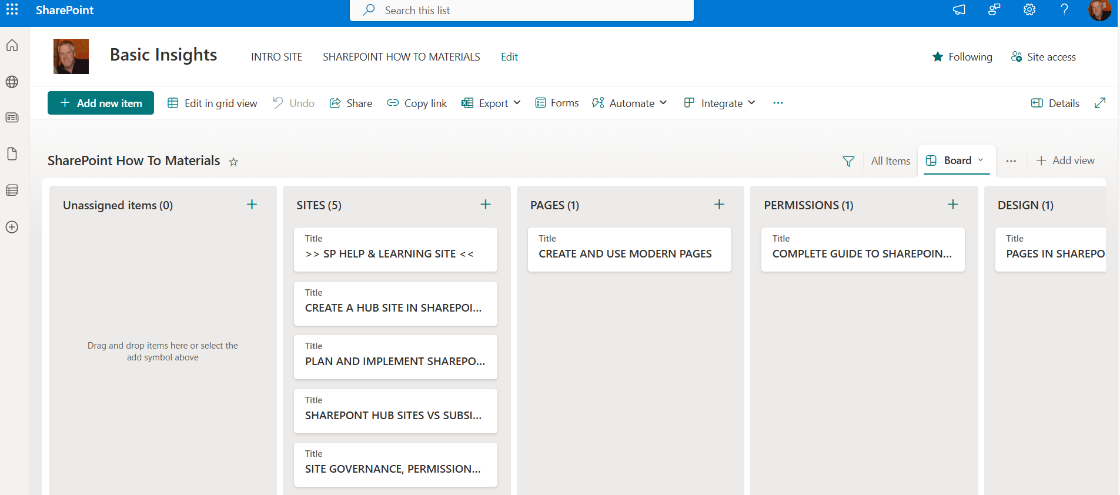Image resolution: width=1120 pixels, height=495 pixels.
Task: Select the PERMISSIONS (1) column header
Action: [808, 205]
